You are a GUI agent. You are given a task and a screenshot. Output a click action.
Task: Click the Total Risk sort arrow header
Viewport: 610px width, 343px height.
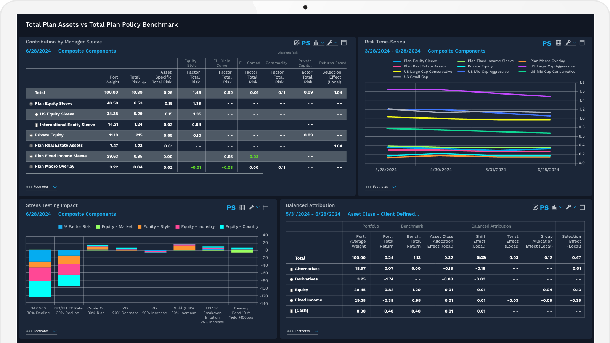(x=144, y=79)
